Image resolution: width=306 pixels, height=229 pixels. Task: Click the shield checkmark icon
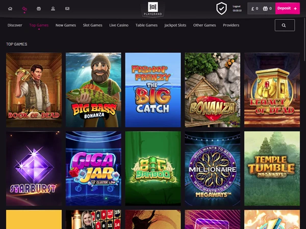(221, 8)
